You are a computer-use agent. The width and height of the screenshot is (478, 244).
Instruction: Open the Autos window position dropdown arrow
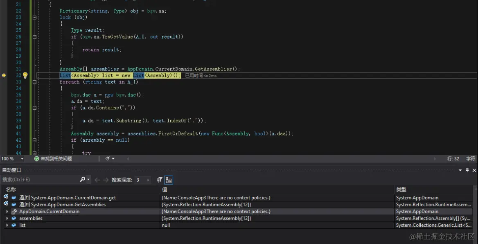460,170
